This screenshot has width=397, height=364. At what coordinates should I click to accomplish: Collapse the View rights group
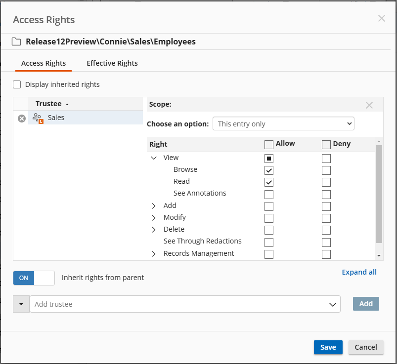click(x=154, y=158)
